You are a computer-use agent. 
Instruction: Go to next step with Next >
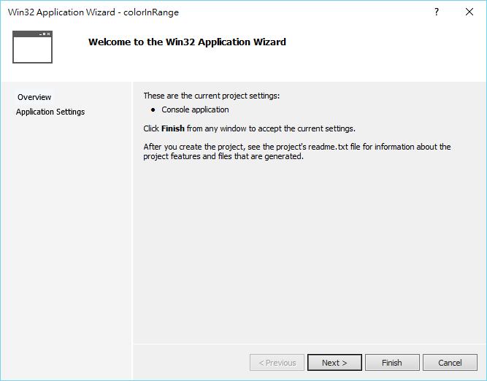coord(334,362)
